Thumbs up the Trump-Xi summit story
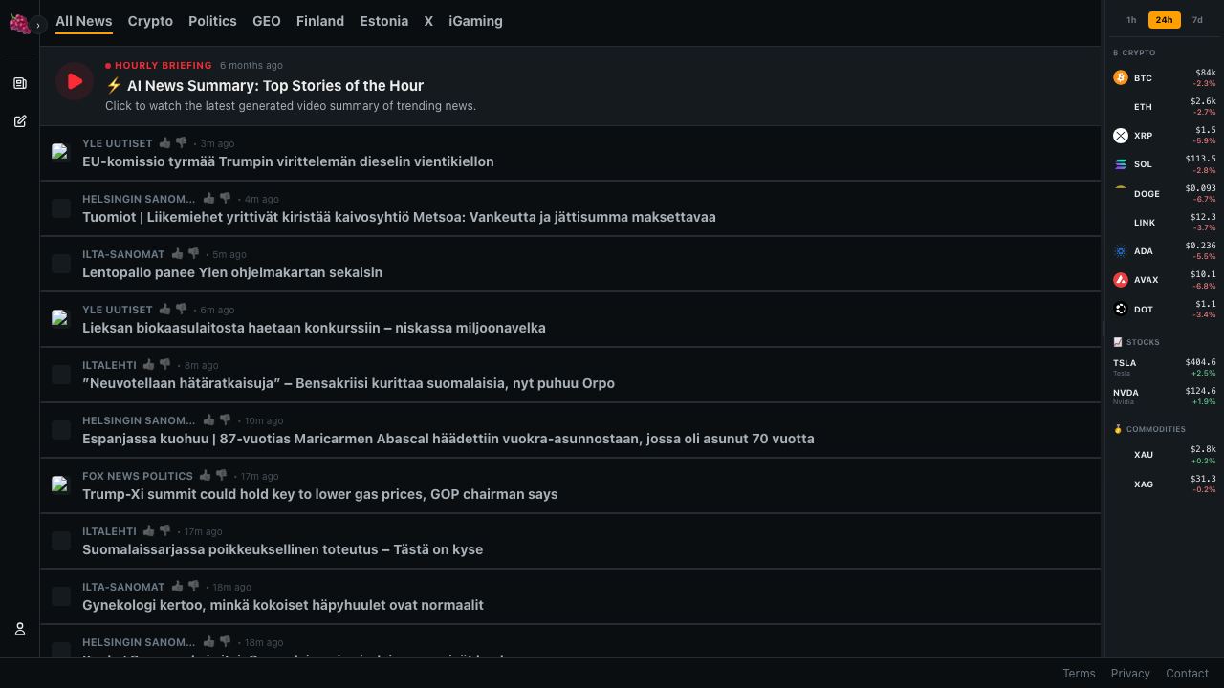This screenshot has height=688, width=1224. click(205, 476)
